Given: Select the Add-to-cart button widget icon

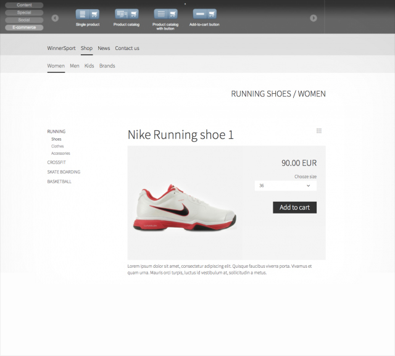Looking at the screenshot, I should pyautogui.click(x=204, y=14).
